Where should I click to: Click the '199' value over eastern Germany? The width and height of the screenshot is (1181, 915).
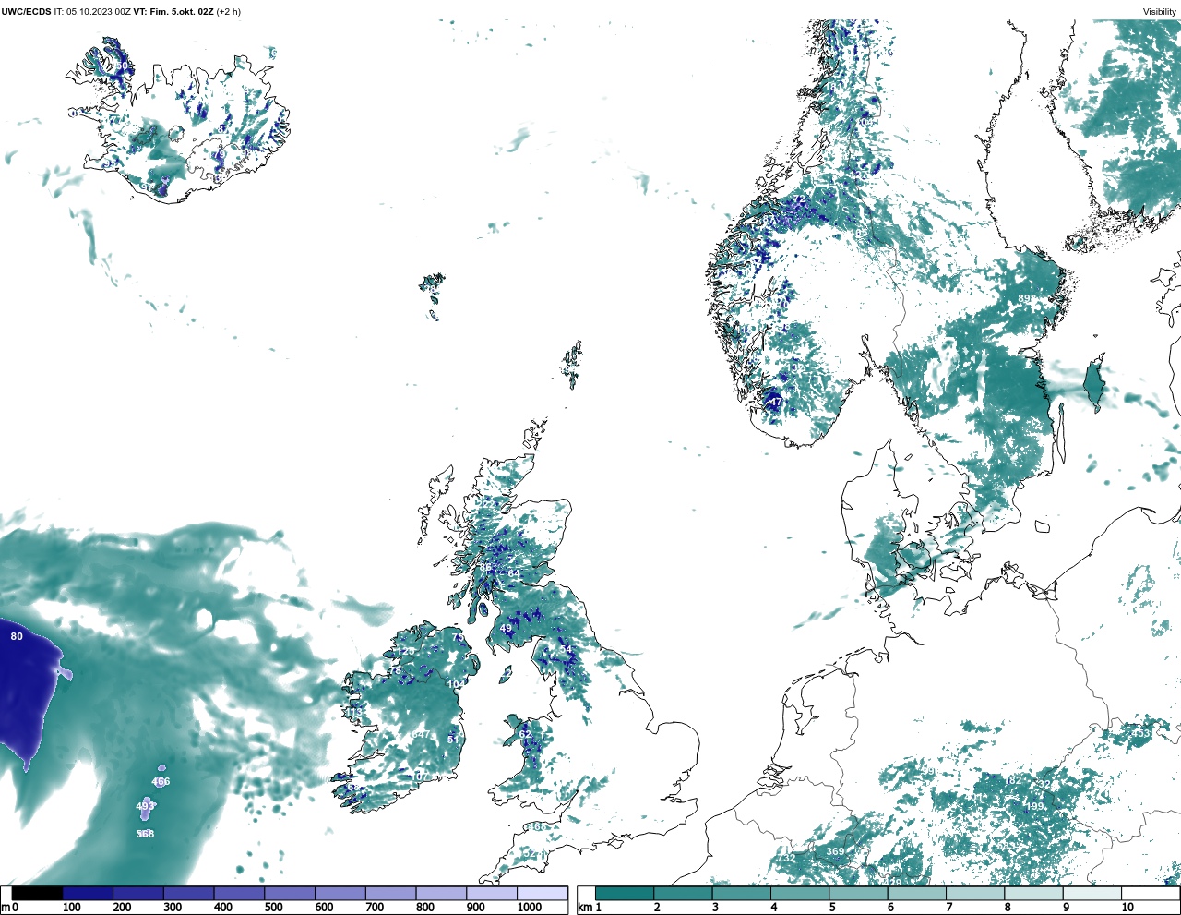coord(1034,806)
